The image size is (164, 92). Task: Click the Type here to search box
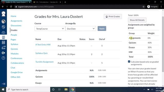point(28,89)
